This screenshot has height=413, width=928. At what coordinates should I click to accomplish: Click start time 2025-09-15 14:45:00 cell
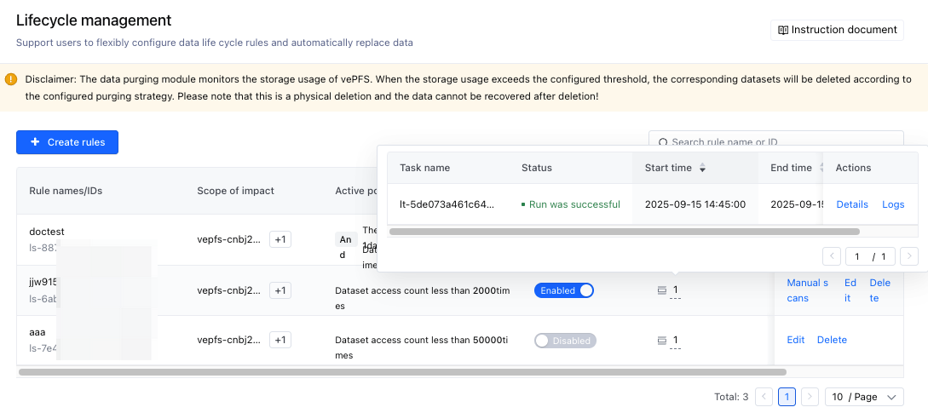pyautogui.click(x=695, y=204)
